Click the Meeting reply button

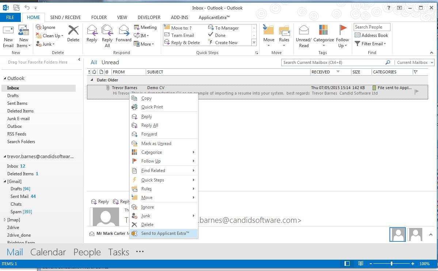[145, 27]
